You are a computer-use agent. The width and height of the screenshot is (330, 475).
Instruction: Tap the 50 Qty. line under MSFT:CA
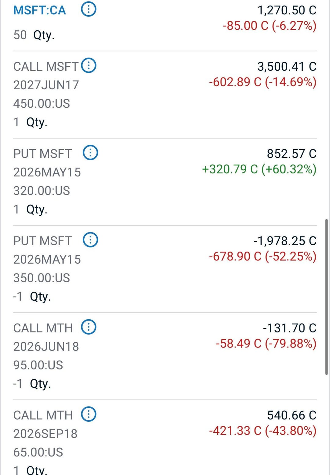(x=34, y=35)
